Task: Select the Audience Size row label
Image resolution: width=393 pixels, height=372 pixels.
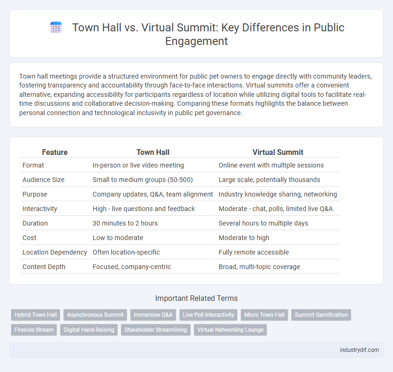Action: 44,180
